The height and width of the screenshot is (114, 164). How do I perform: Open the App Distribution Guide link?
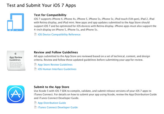(x=52, y=103)
